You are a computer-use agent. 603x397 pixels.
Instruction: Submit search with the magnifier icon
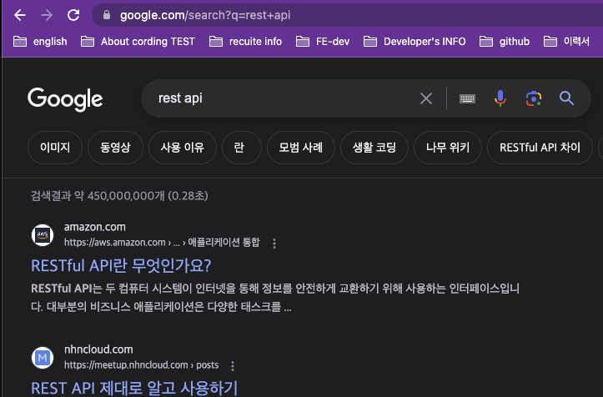[566, 98]
